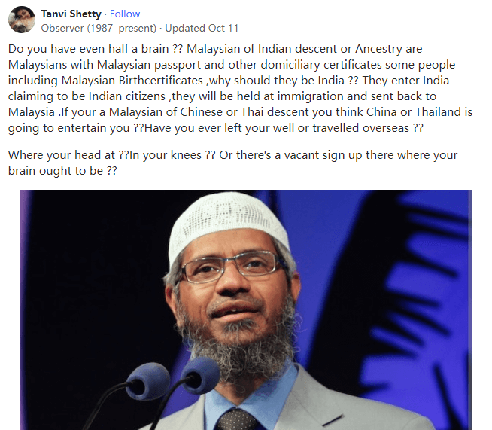Click the words 'held at immigration' in the answer
This screenshot has width=492, height=430.
pyautogui.click(x=290, y=96)
